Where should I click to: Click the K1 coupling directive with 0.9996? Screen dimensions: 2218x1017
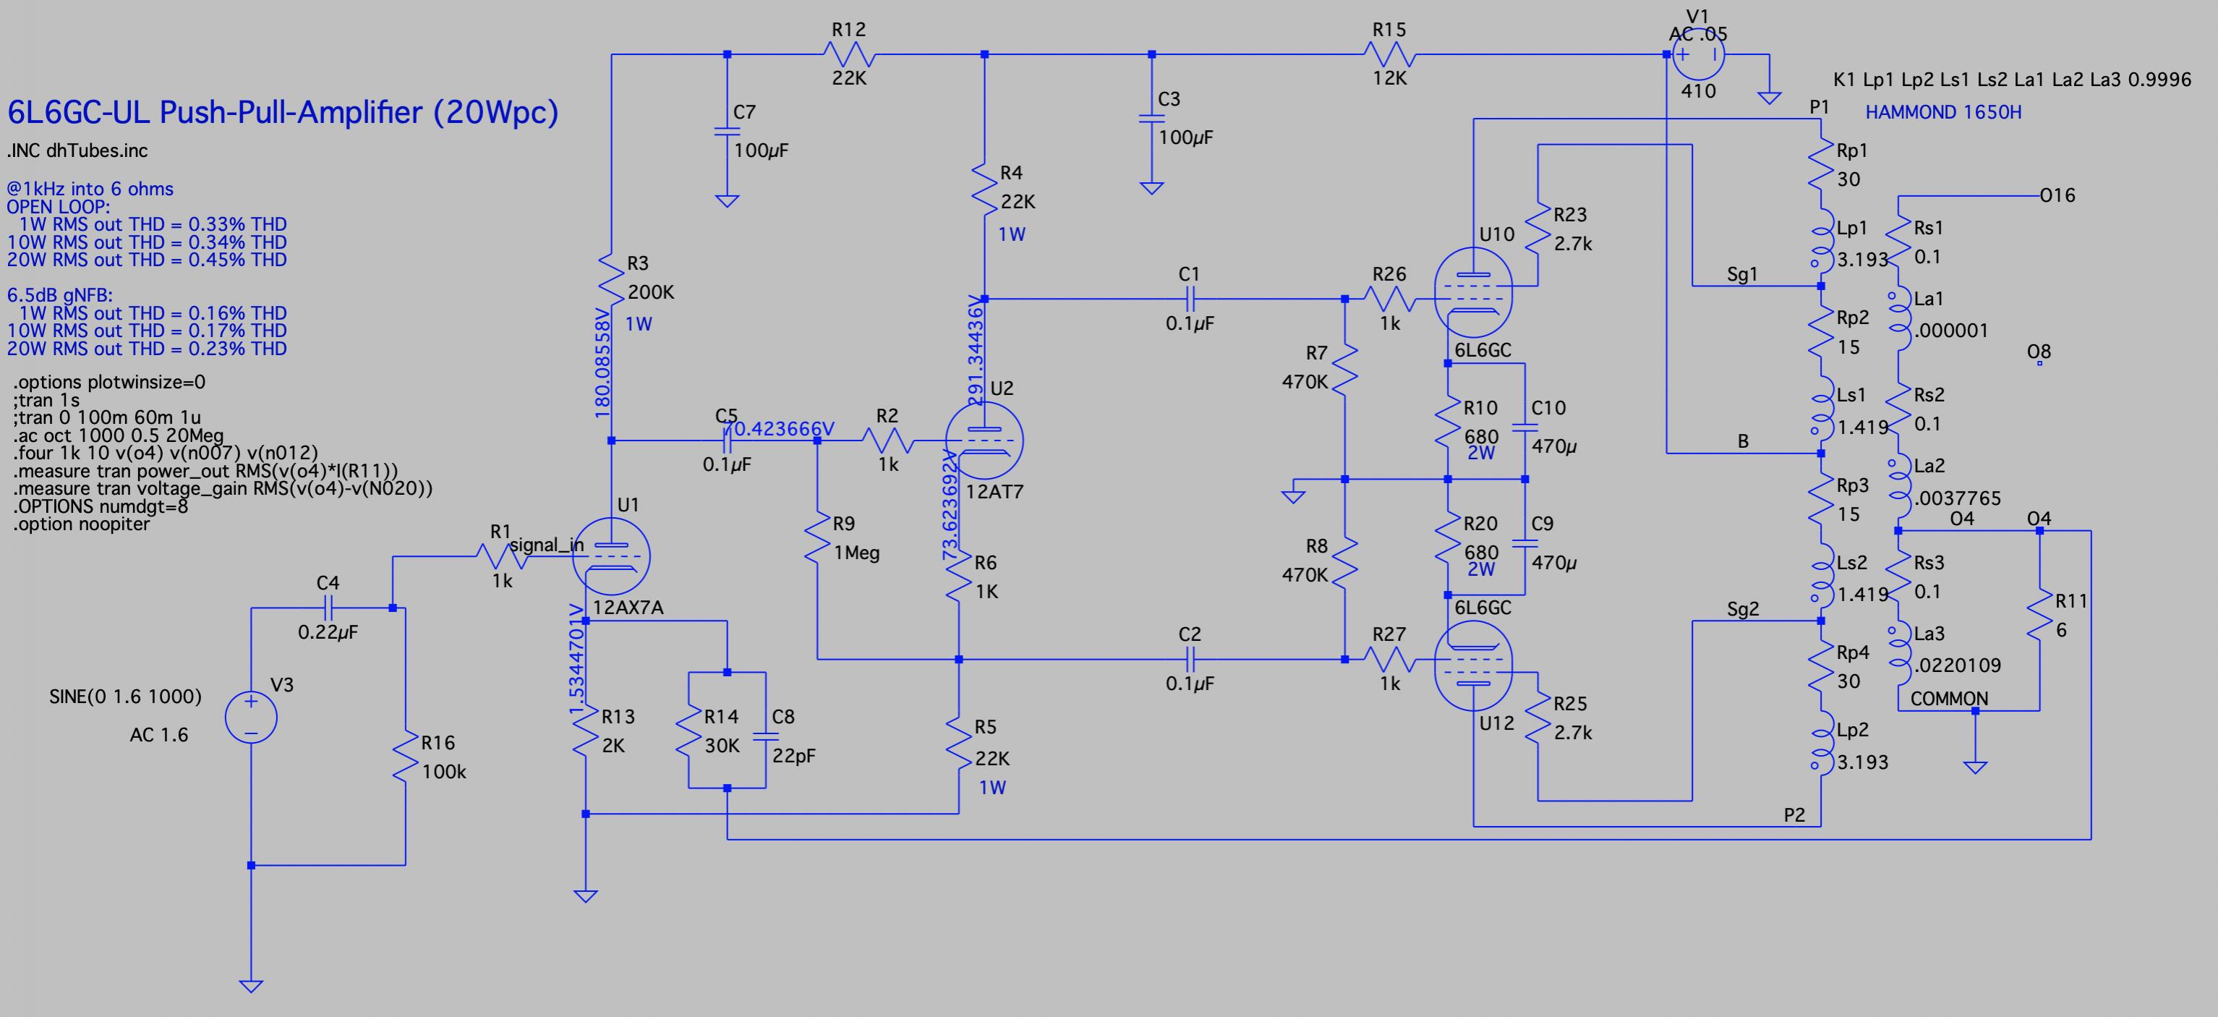click(2012, 80)
